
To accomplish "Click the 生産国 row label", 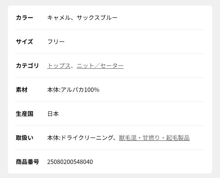I will pos(24,114).
